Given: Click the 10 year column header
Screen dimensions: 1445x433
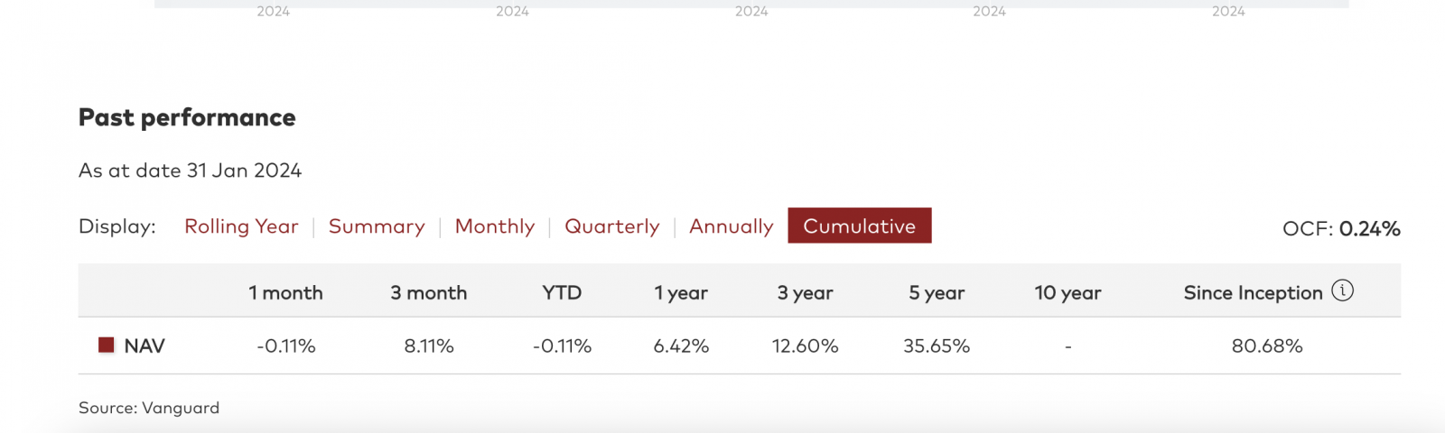Looking at the screenshot, I should click(x=1067, y=292).
